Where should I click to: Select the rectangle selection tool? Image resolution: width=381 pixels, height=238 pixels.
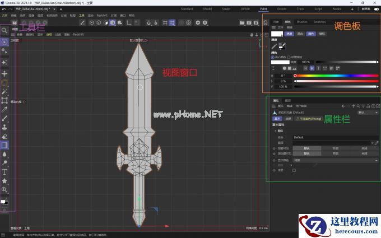point(4,82)
